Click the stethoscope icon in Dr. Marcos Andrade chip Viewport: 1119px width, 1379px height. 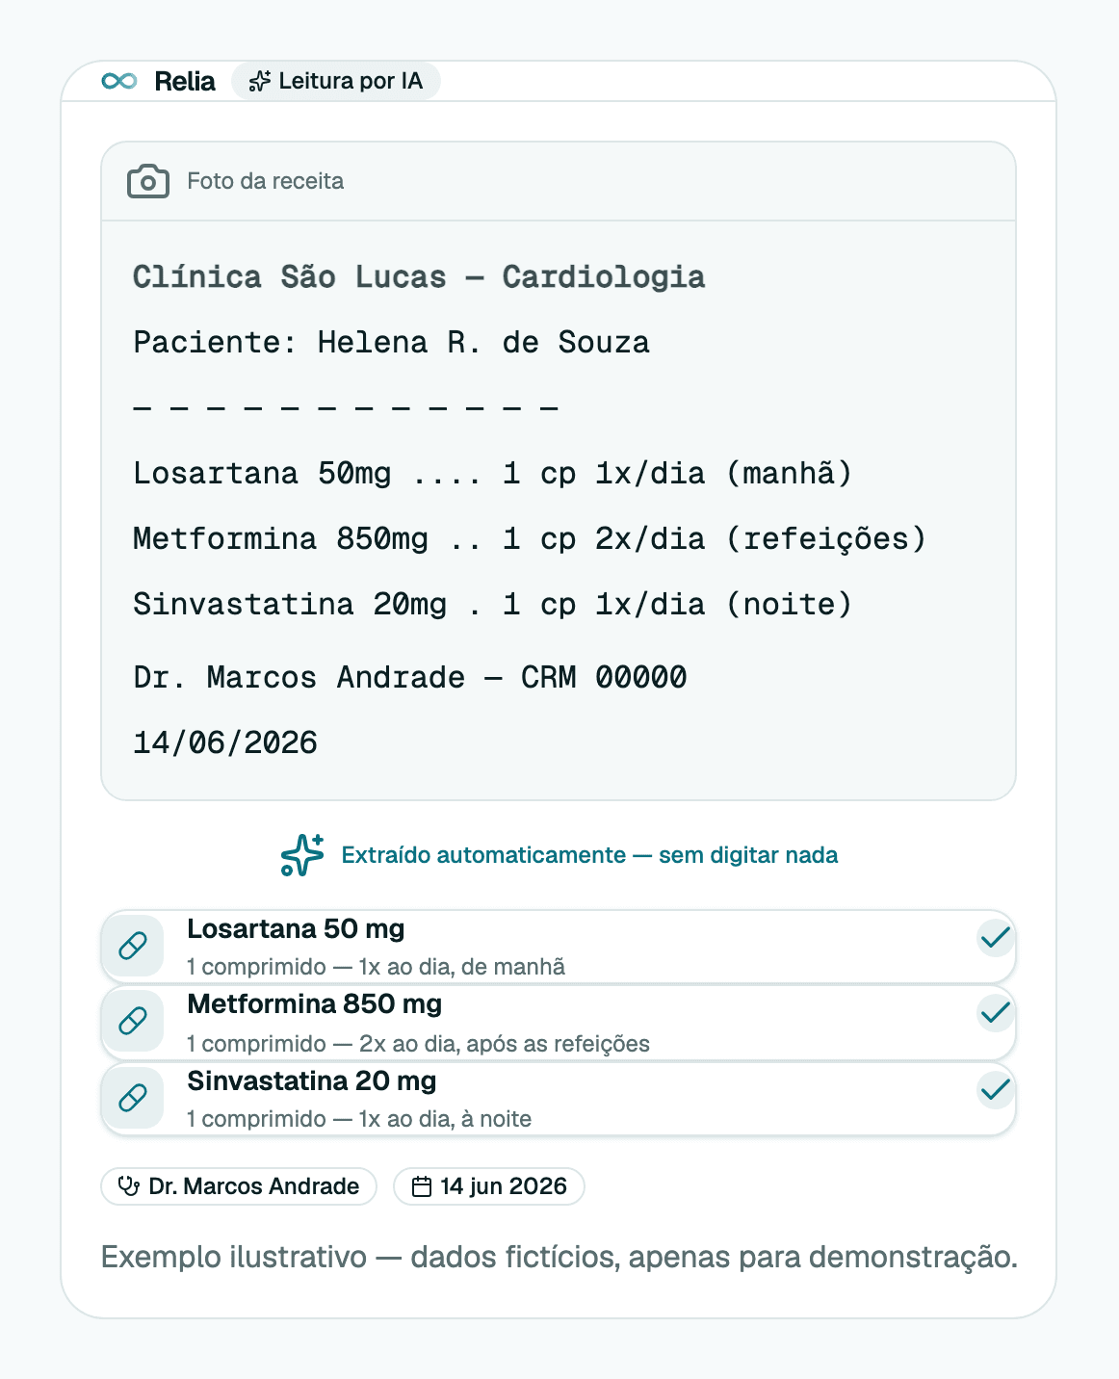(128, 1186)
